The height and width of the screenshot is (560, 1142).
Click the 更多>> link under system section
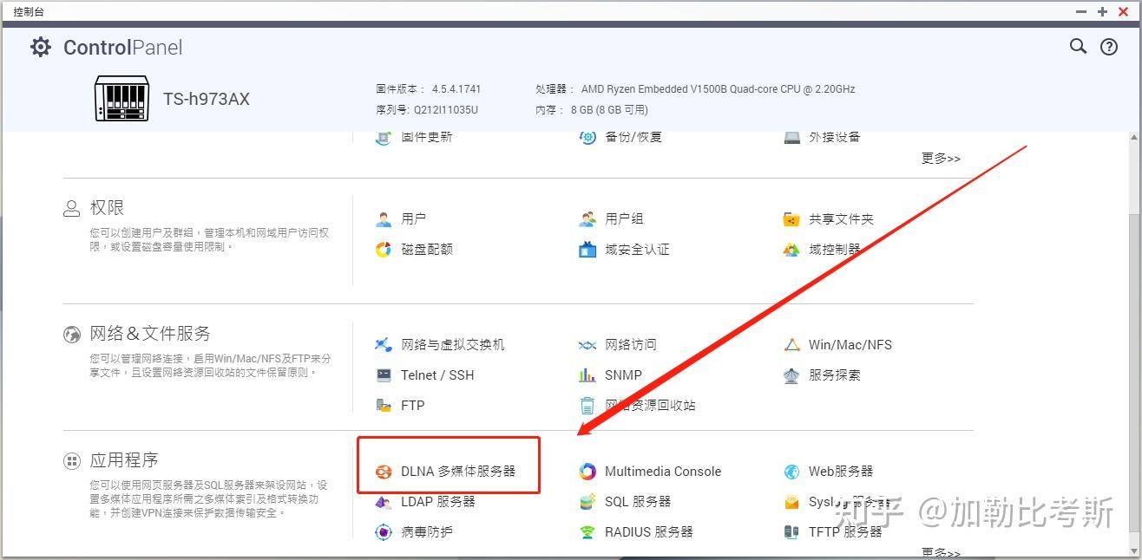tap(941, 159)
